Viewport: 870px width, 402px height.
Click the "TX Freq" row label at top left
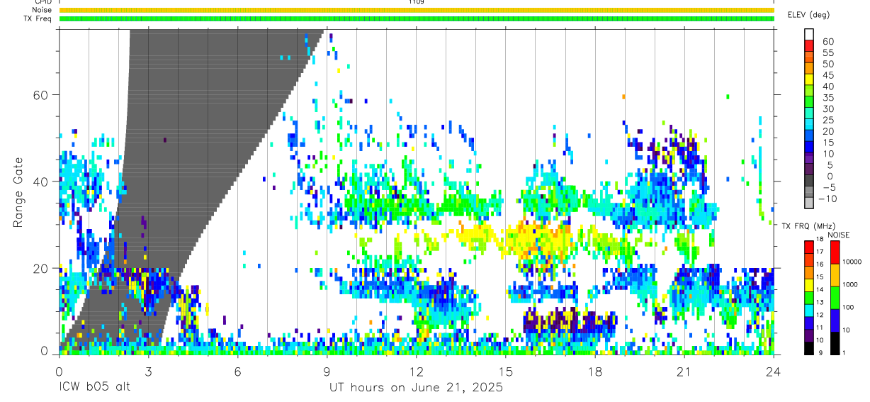[x=38, y=18]
